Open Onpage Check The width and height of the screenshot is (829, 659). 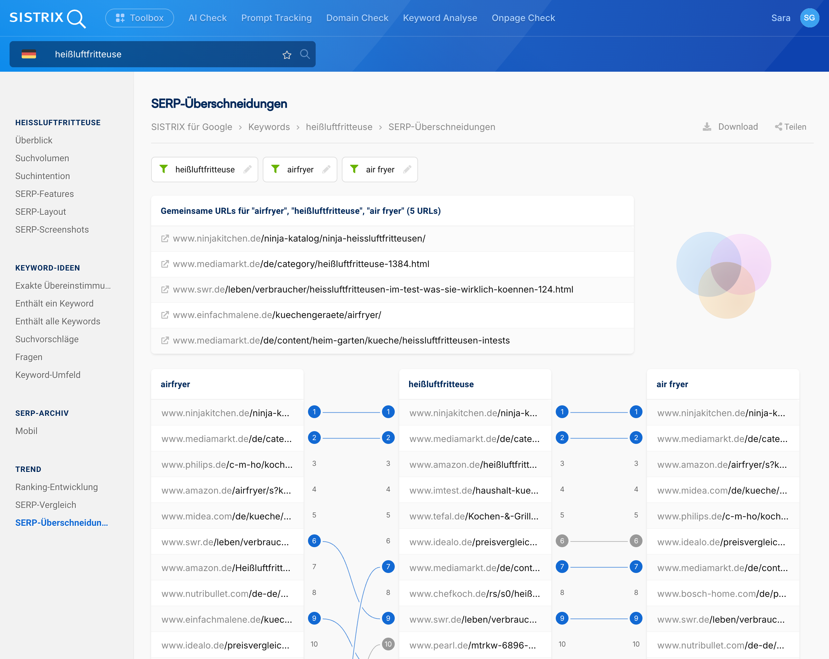[x=523, y=18]
